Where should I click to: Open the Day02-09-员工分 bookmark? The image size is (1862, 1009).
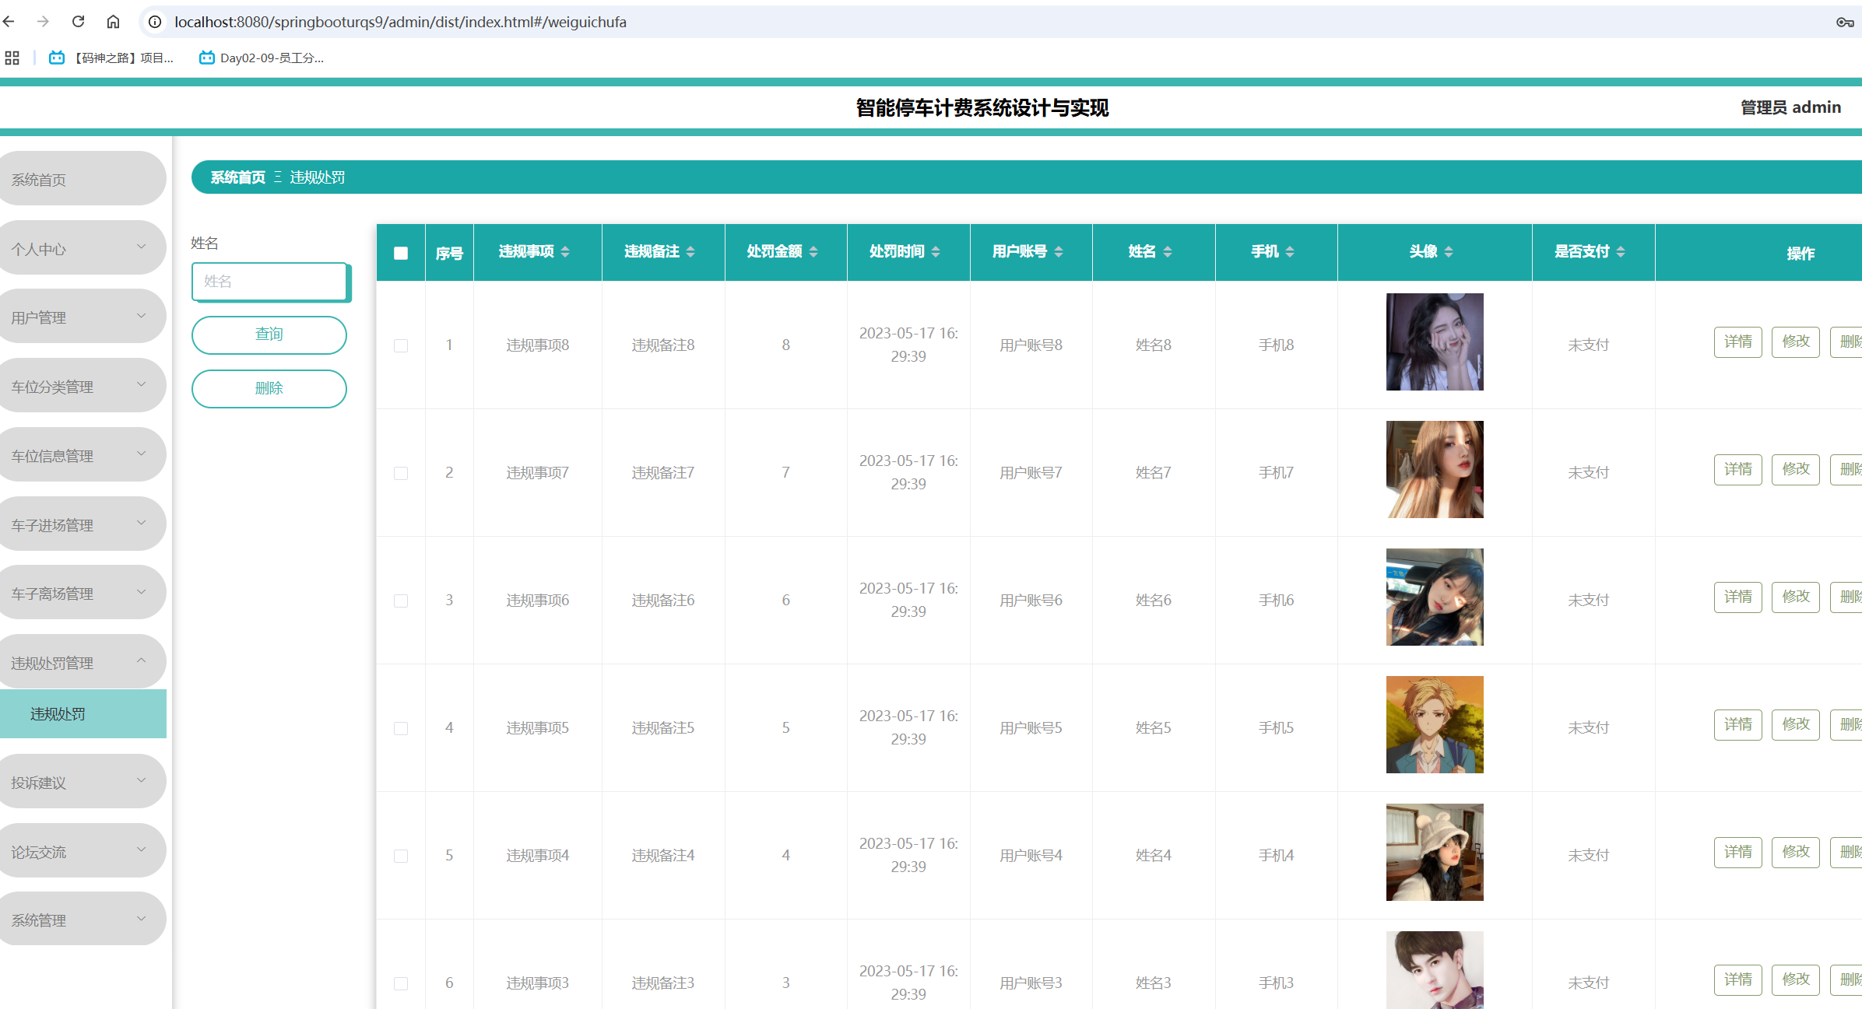(x=262, y=58)
